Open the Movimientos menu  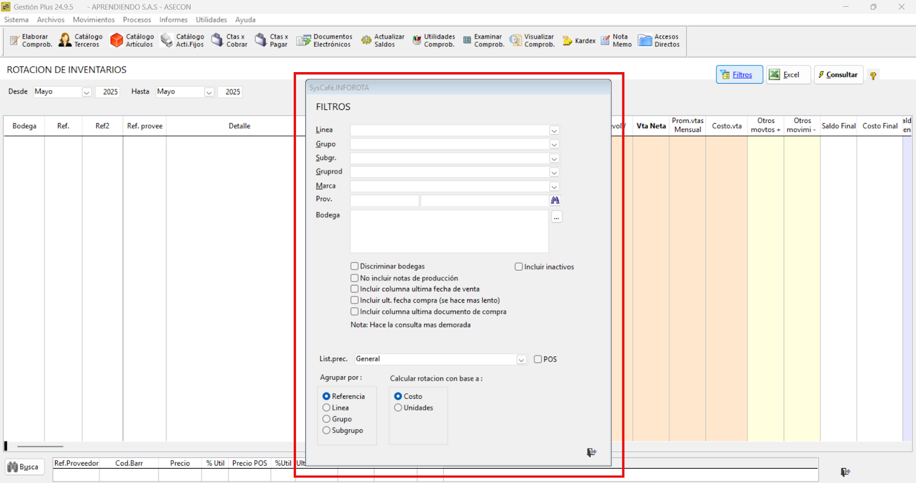93,20
